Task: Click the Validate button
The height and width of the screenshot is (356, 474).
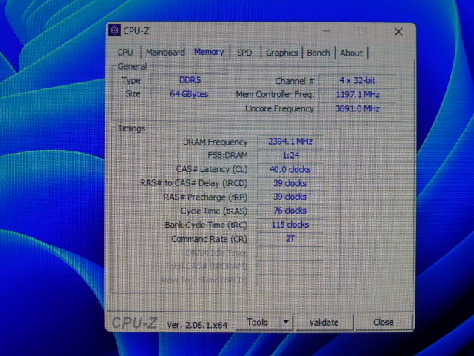Action: [x=324, y=323]
